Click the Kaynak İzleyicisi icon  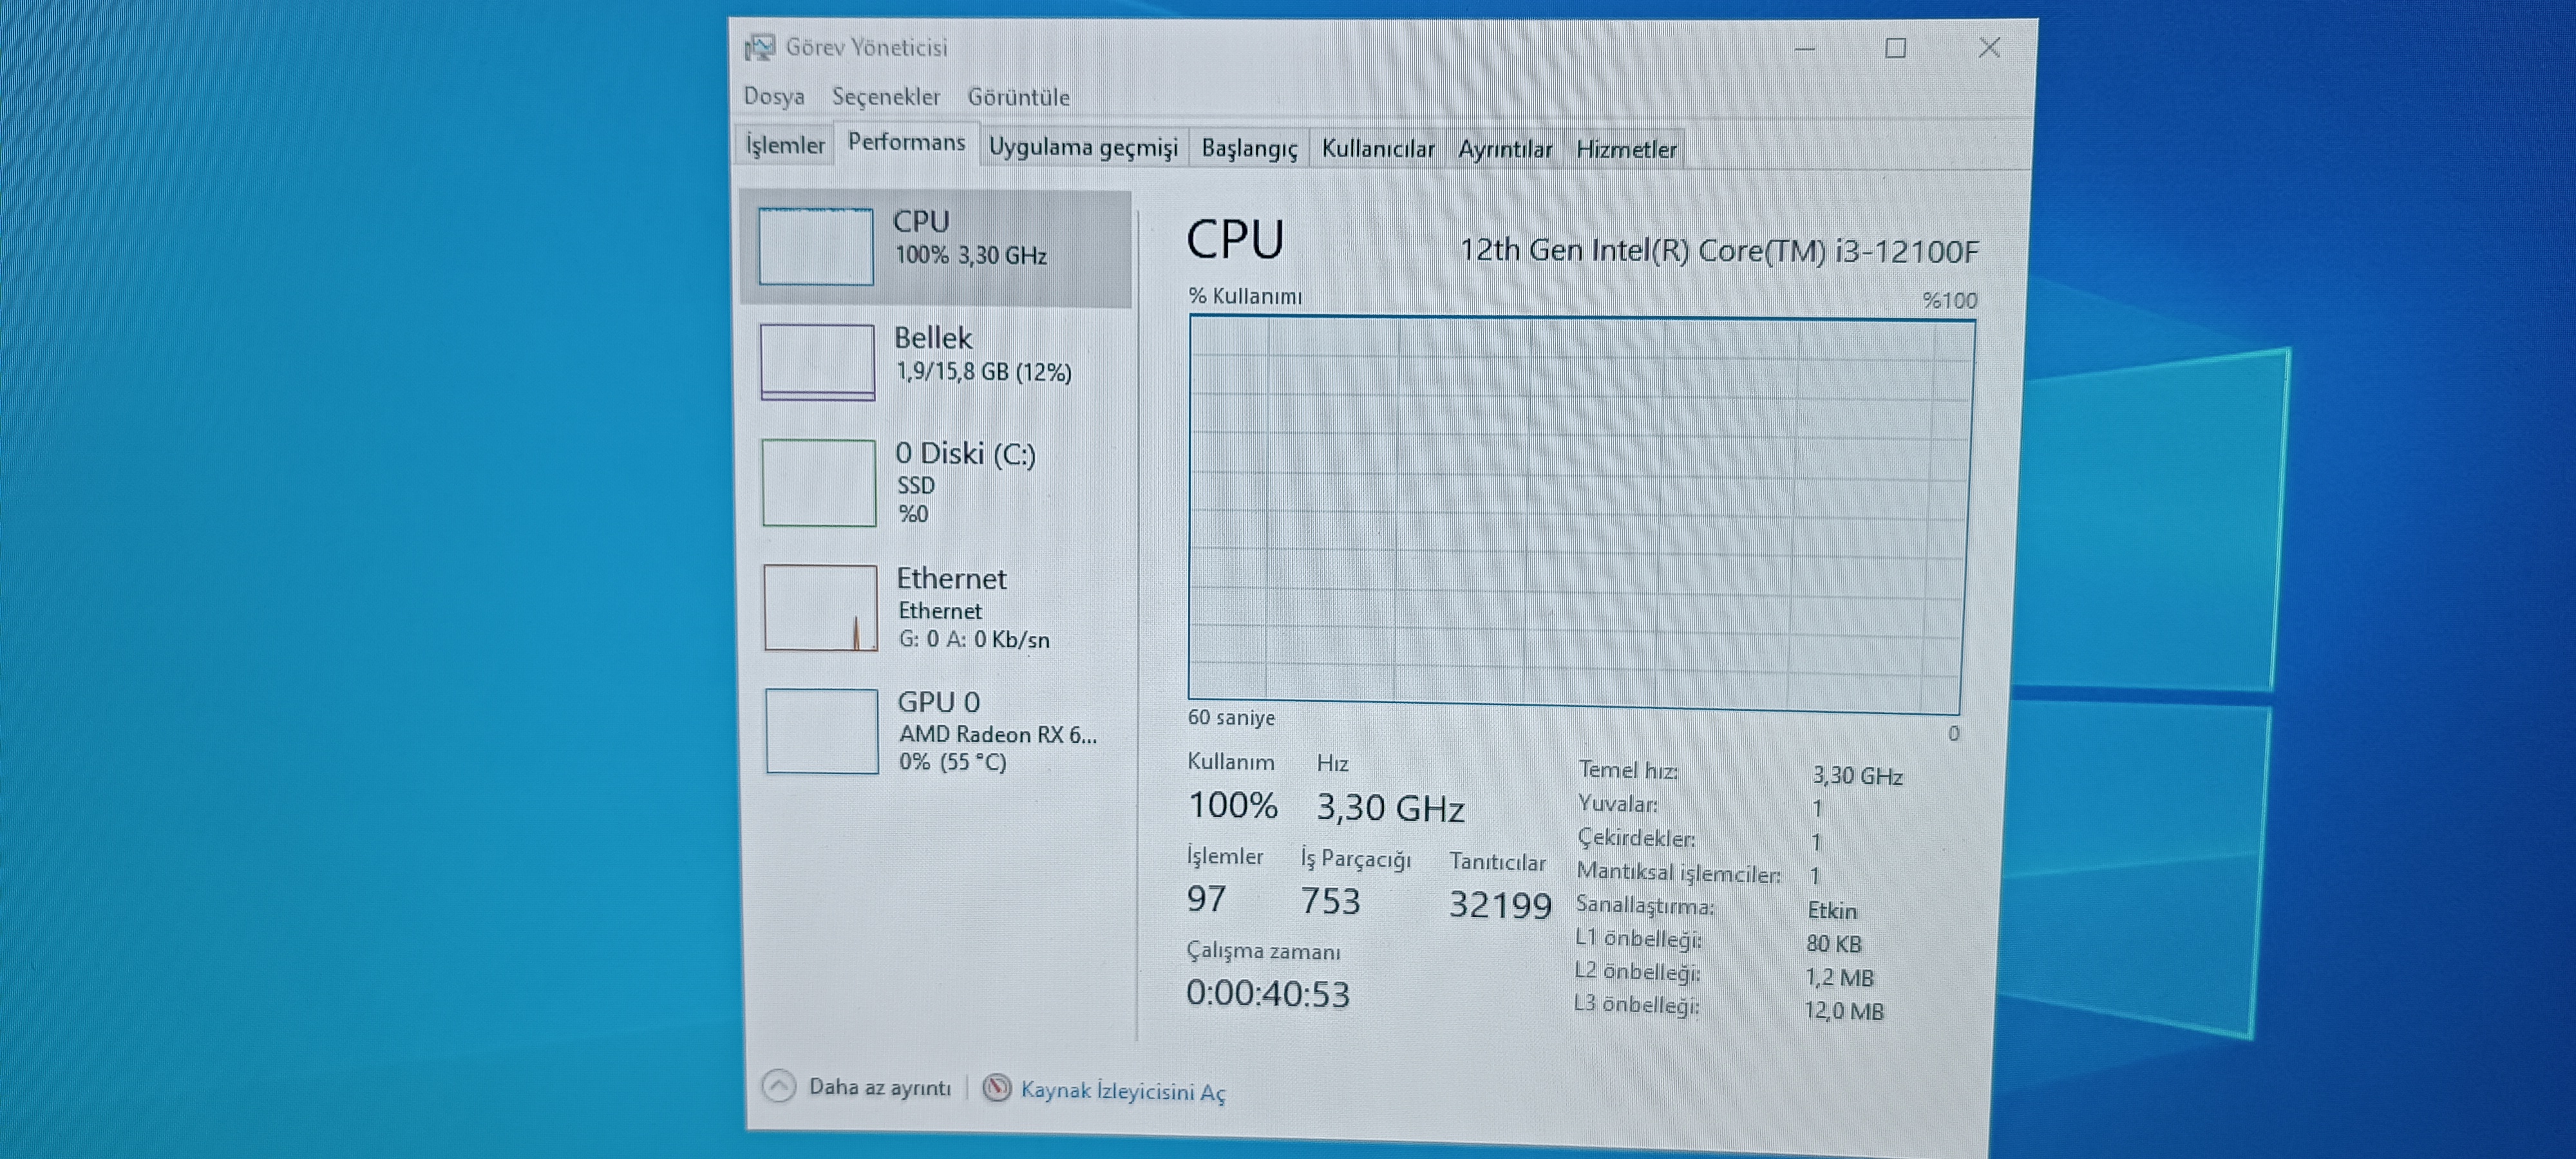pos(997,1087)
